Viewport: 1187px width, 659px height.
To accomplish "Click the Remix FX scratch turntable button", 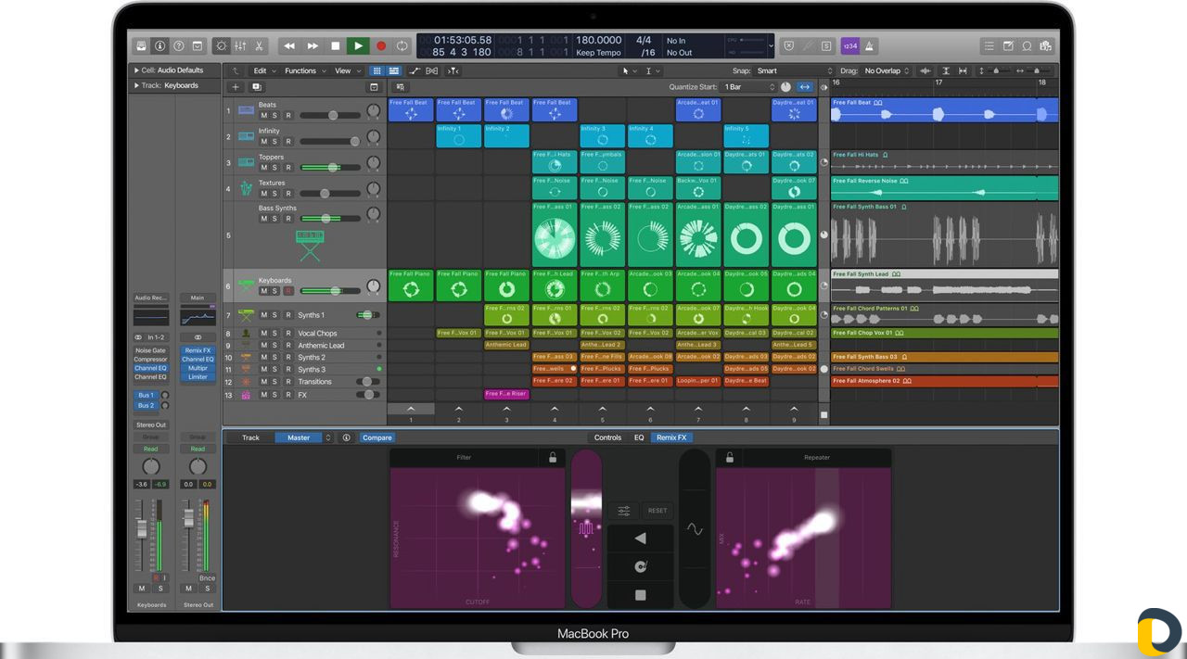I will (640, 566).
